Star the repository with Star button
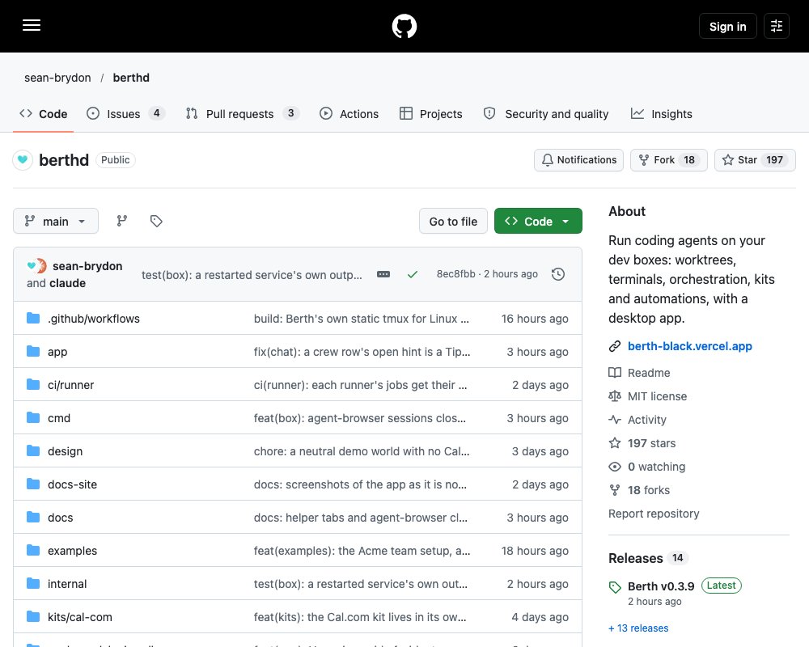This screenshot has width=809, height=647. pos(755,160)
